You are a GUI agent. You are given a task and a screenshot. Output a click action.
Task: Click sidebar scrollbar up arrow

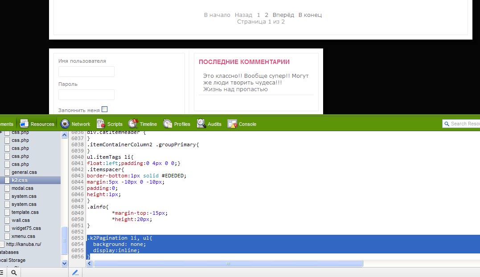coord(64,135)
